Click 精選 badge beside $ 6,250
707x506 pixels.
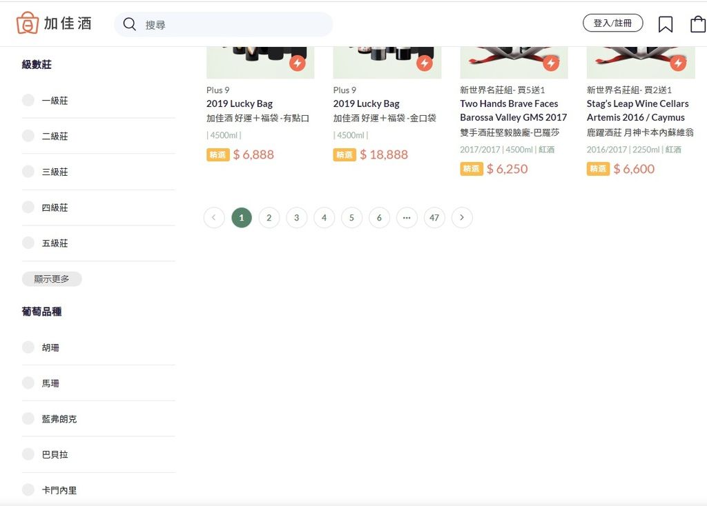point(471,169)
